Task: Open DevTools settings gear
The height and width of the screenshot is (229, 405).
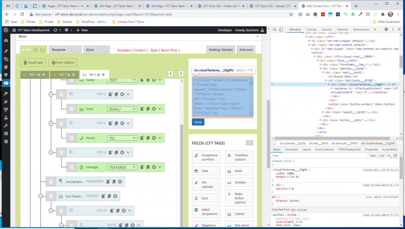Action: [x=386, y=30]
